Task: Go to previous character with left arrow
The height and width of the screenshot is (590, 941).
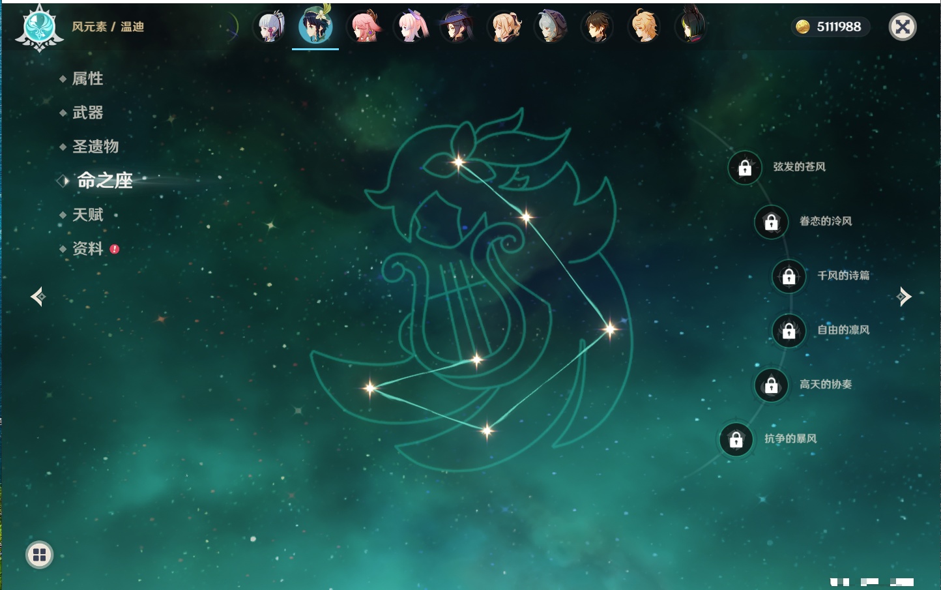Action: (38, 297)
